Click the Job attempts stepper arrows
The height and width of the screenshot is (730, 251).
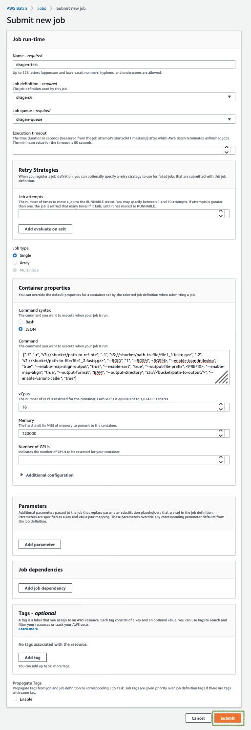tap(220, 214)
